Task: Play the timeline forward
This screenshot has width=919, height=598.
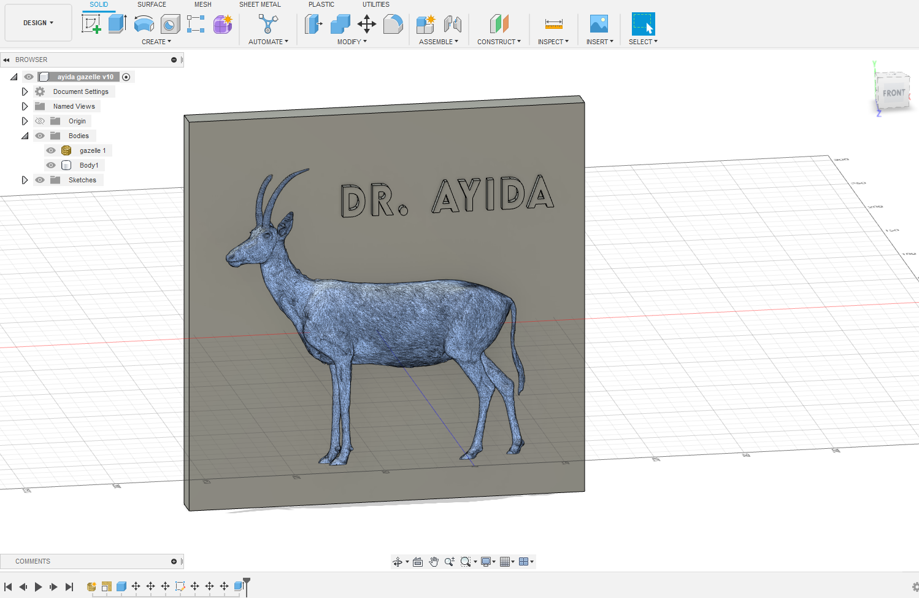Action: (x=38, y=586)
